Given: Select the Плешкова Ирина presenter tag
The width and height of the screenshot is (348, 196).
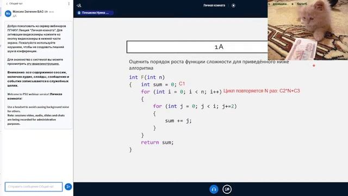Looking at the screenshot, I should [95, 13].
